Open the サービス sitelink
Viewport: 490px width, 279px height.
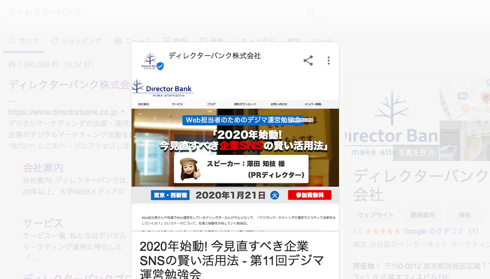click(x=43, y=223)
